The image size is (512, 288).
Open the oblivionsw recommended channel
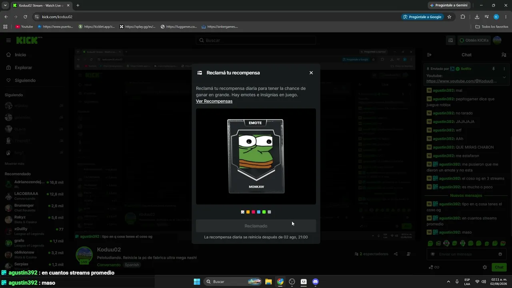point(34,255)
